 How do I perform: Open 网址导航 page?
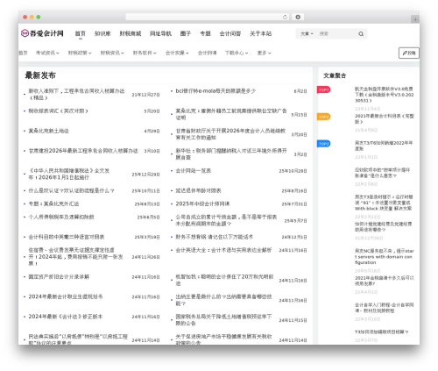160,33
